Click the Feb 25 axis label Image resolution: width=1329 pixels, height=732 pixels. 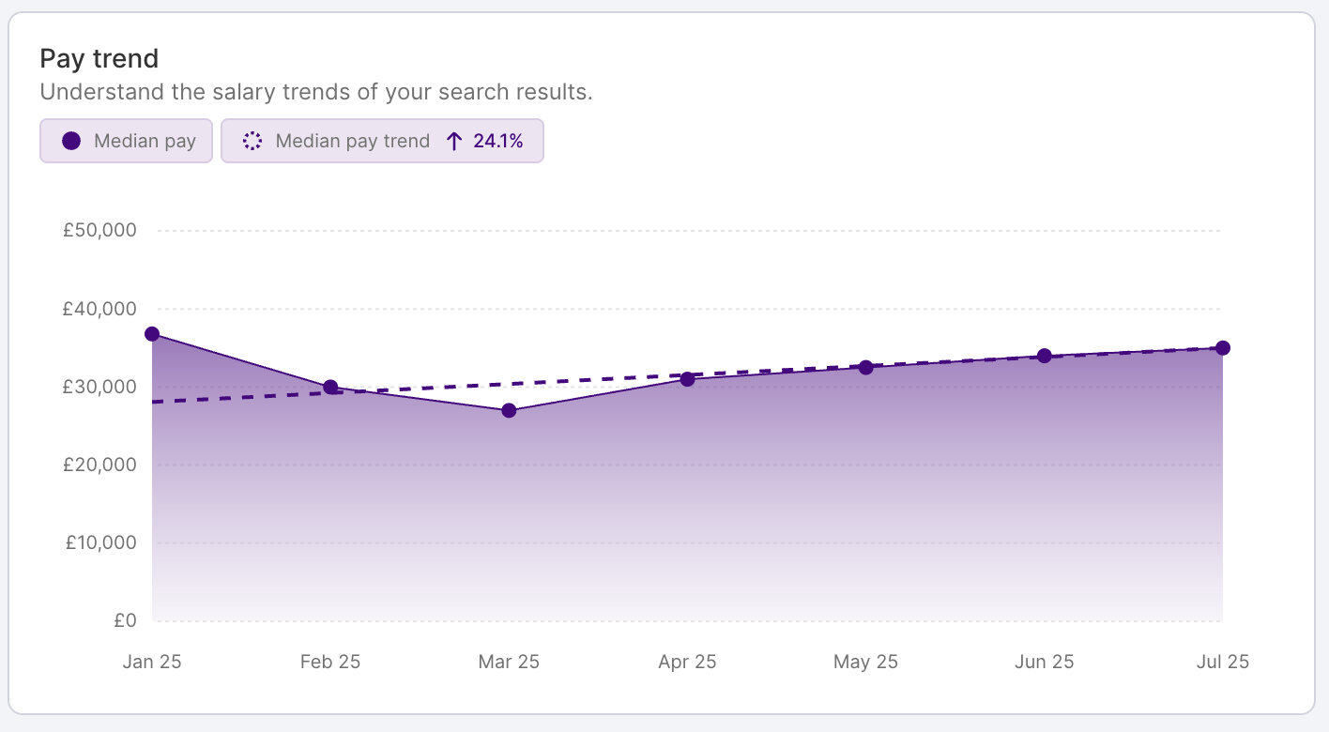pos(330,662)
